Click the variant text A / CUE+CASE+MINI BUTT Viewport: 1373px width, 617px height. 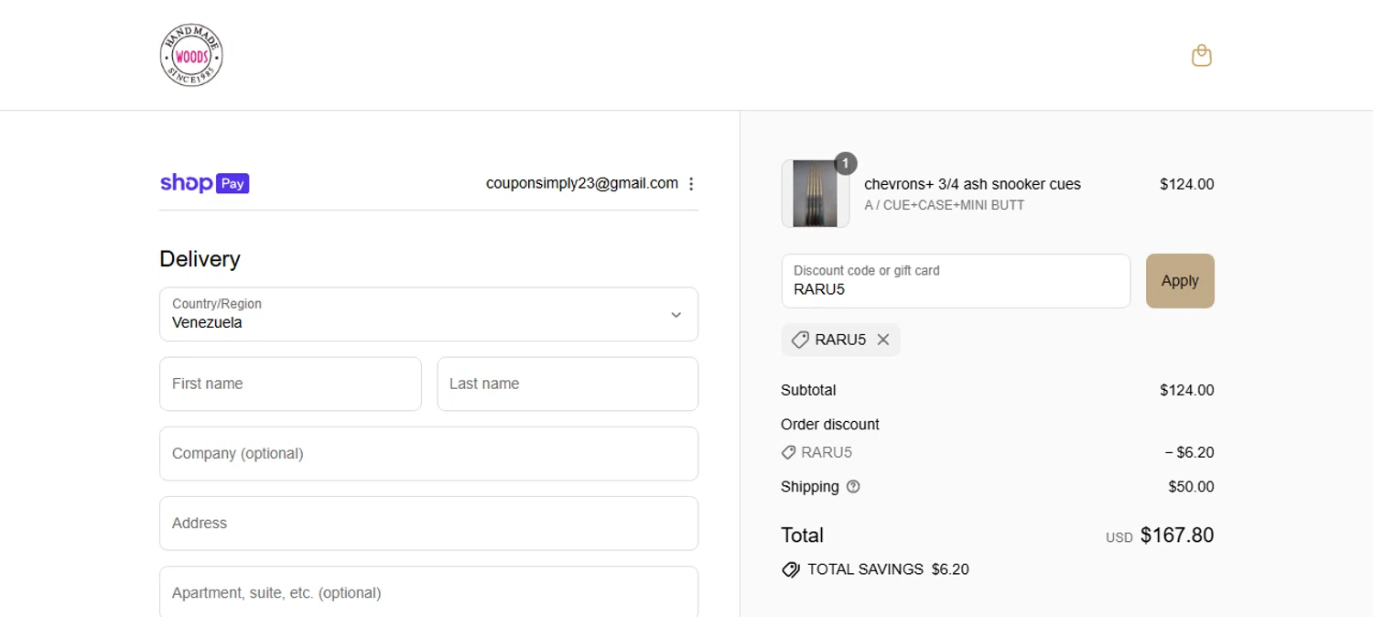pos(944,205)
